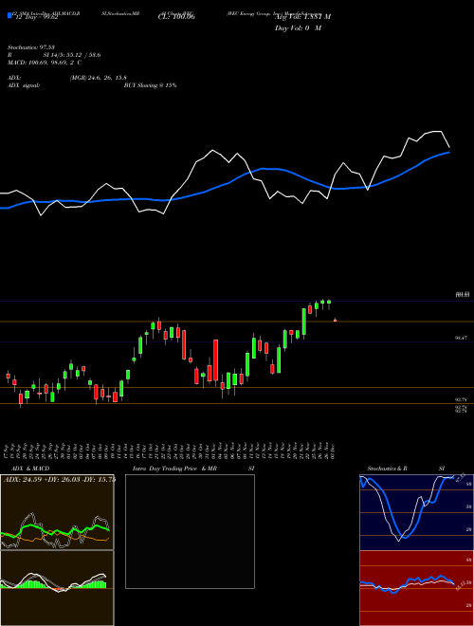474x626 pixels.
Task: Click the 'Stochastics: 97.58' reading
Action: 31,47
